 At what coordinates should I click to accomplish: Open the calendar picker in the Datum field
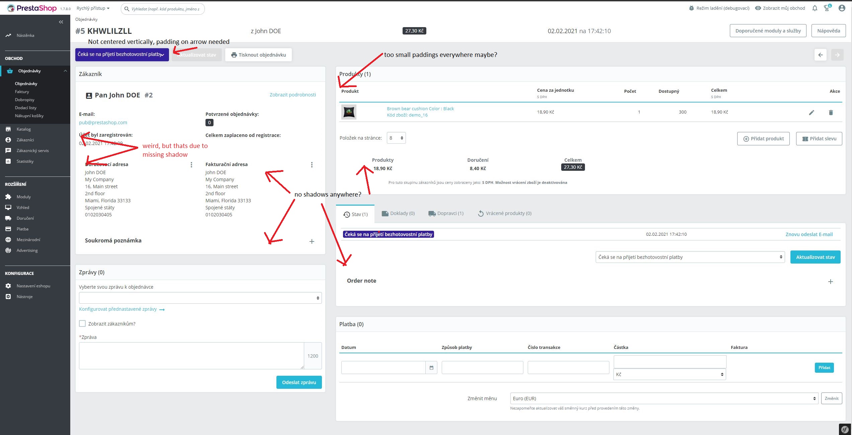coord(432,367)
